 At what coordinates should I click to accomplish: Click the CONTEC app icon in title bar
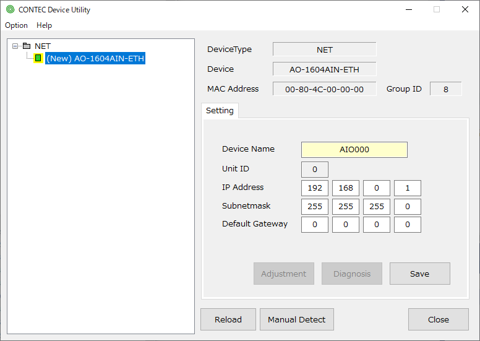pos(10,9)
